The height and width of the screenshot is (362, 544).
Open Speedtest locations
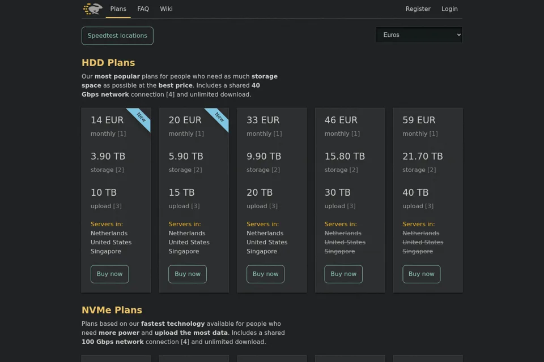[117, 36]
